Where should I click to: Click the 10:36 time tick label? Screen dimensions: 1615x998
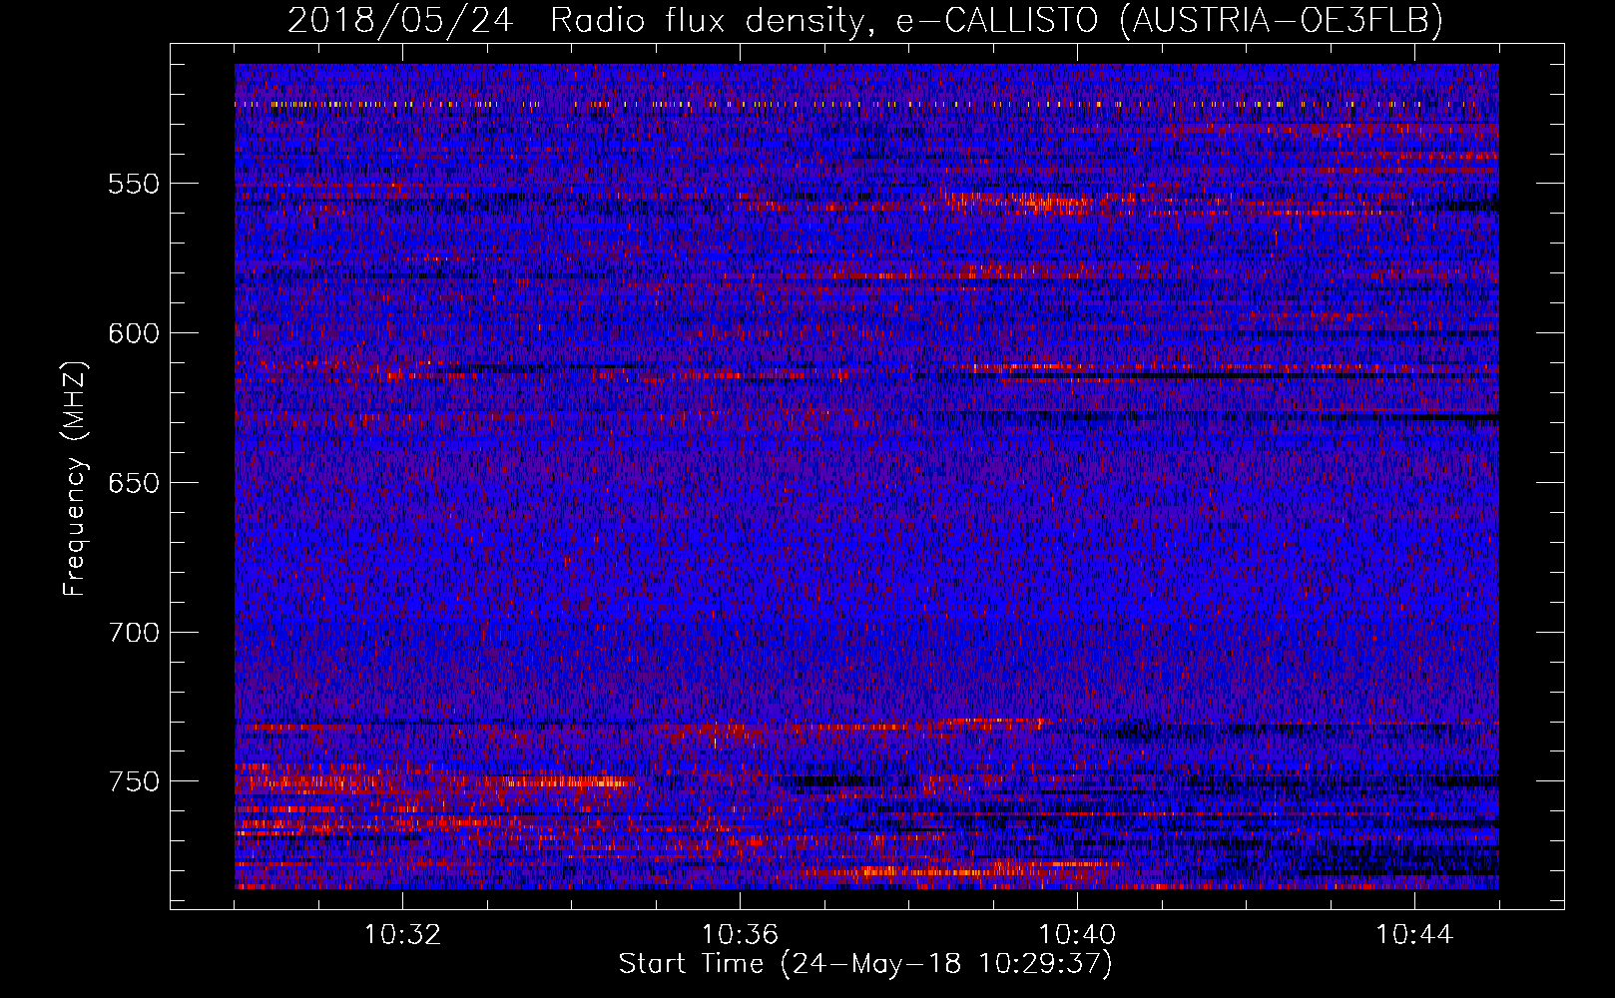pos(740,935)
